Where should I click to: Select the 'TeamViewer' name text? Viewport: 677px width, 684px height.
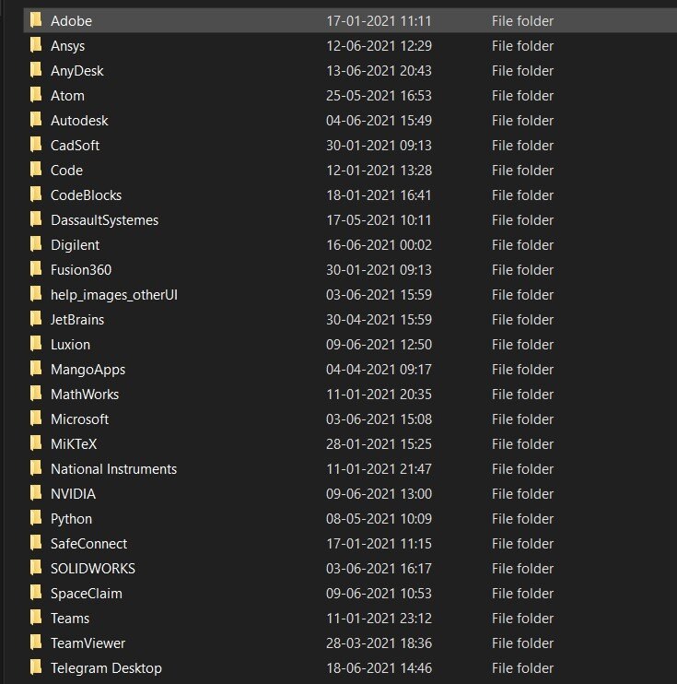coord(88,643)
